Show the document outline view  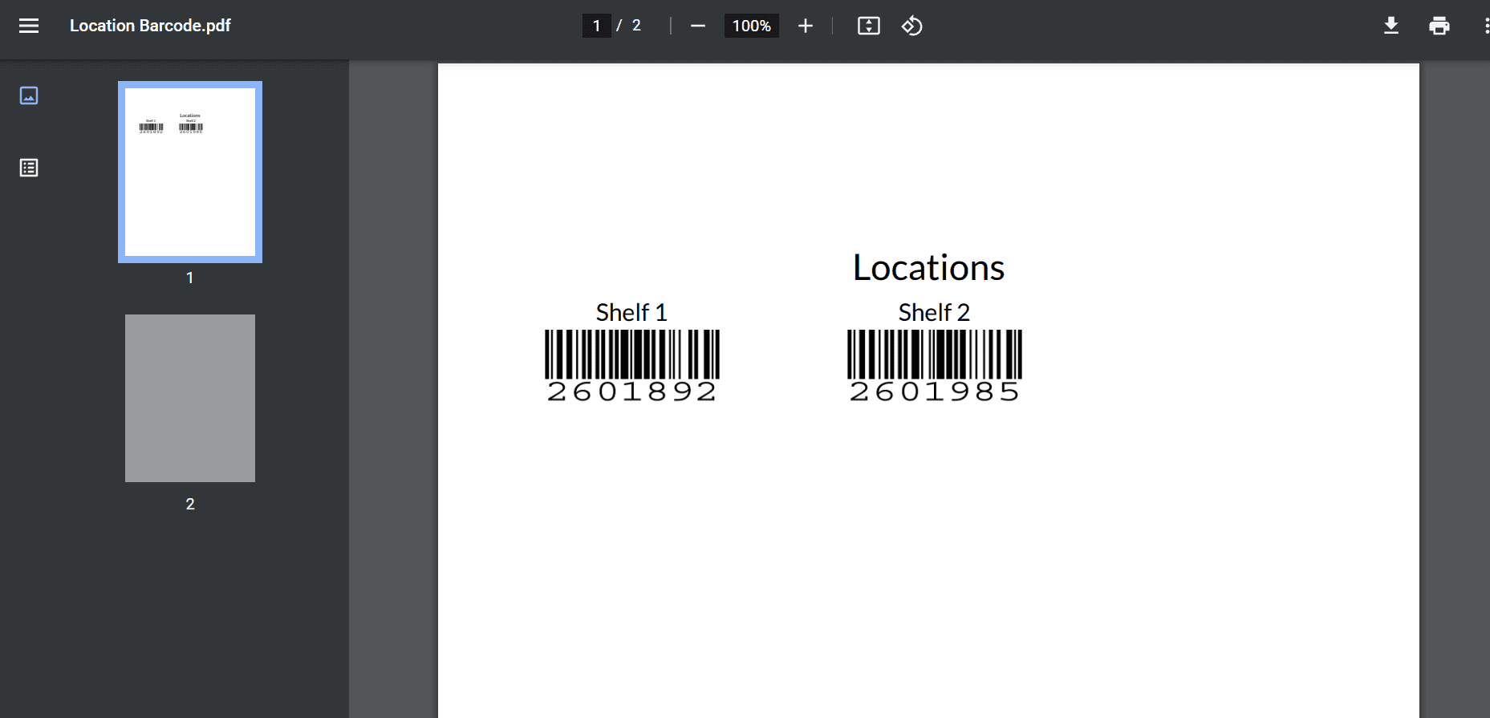[29, 168]
